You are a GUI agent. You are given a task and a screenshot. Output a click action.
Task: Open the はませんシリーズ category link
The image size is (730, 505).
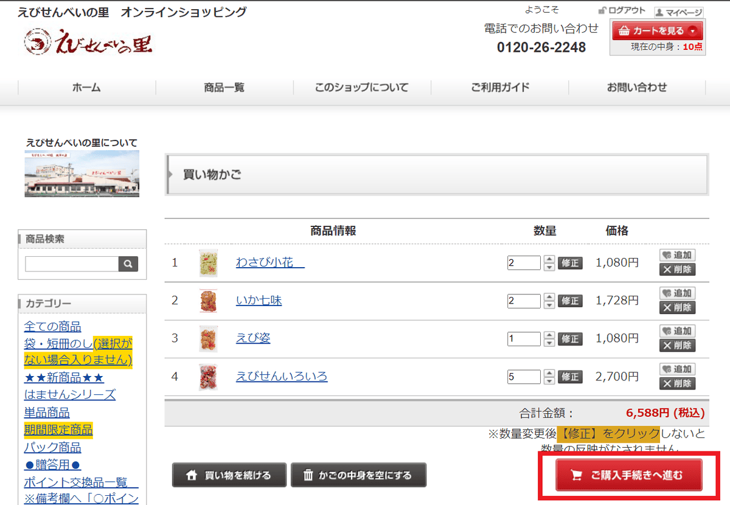coord(69,395)
